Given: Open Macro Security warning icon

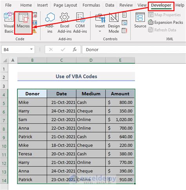Looking at the screenshot, I should [x=35, y=31].
